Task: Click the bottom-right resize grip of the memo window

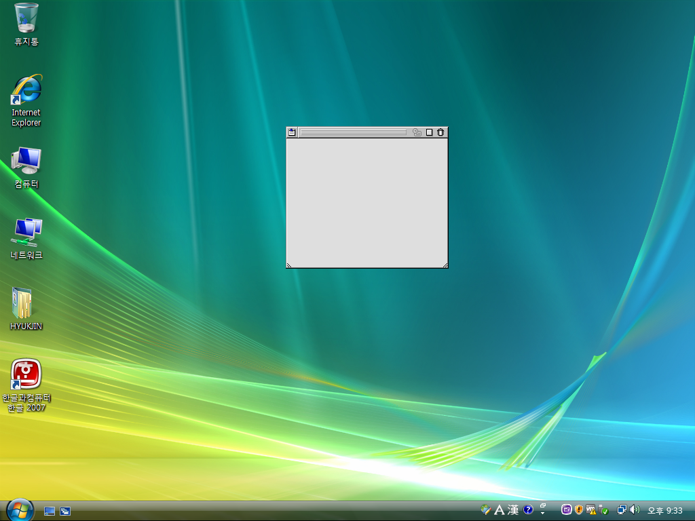Action: coord(445,265)
